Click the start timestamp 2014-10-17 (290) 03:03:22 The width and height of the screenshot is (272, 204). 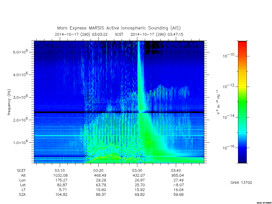pos(81,34)
